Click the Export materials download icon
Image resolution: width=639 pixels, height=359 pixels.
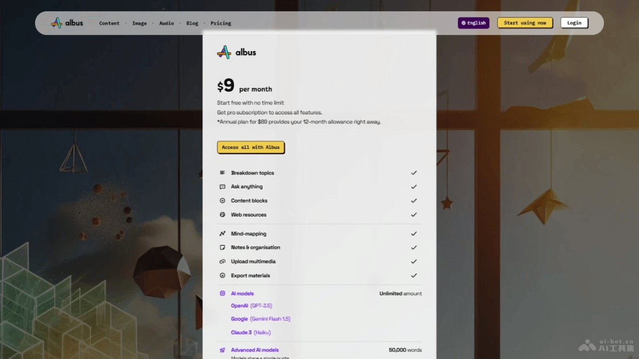223,275
